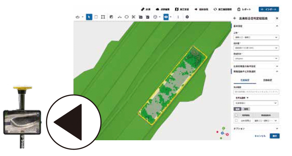The image size is (292, 156).
Task: Click the dark add button above table
Action: pyautogui.click(x=237, y=109)
